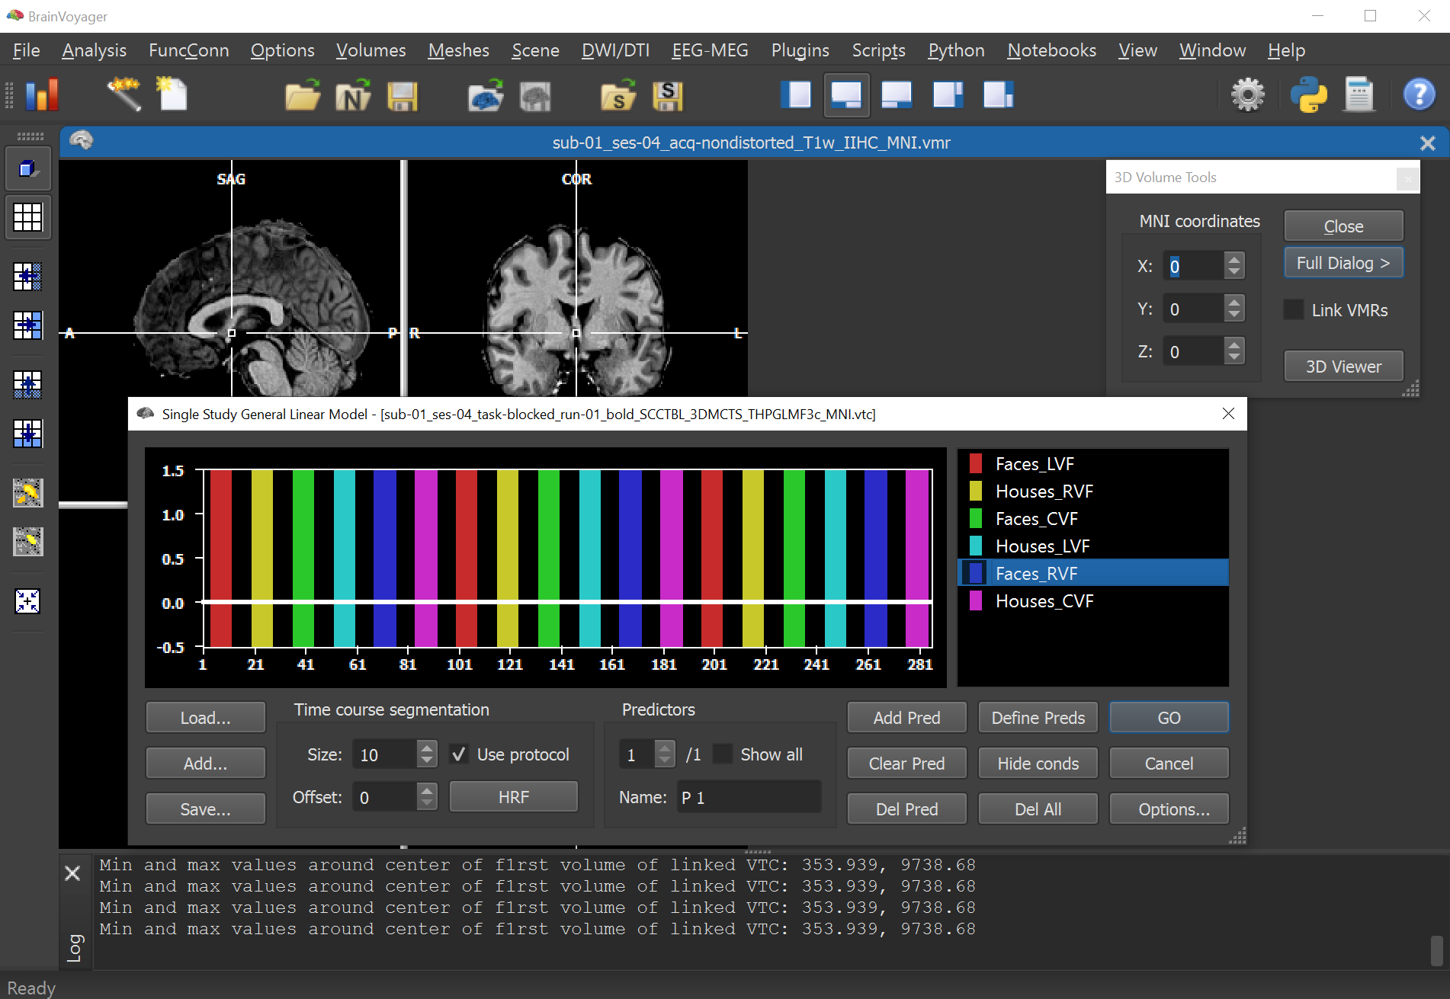This screenshot has height=999, width=1450.
Task: Click the grid view icon in sidebar
Action: click(x=28, y=218)
